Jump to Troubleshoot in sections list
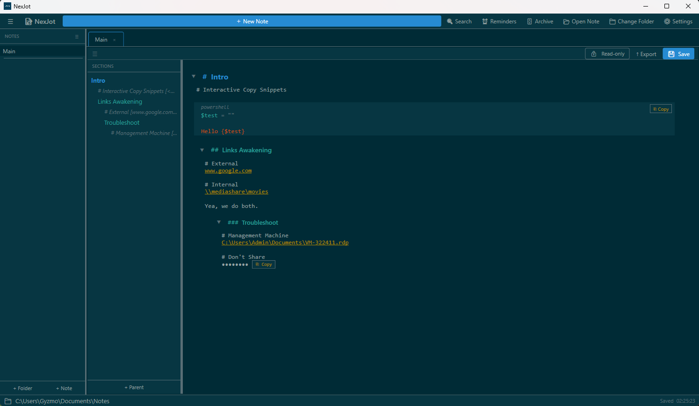 122,123
